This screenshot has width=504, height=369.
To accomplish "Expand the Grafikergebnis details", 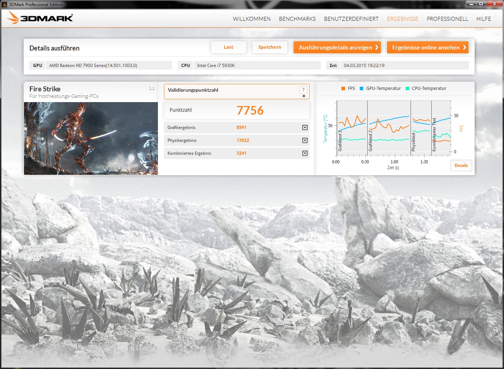I will [305, 128].
